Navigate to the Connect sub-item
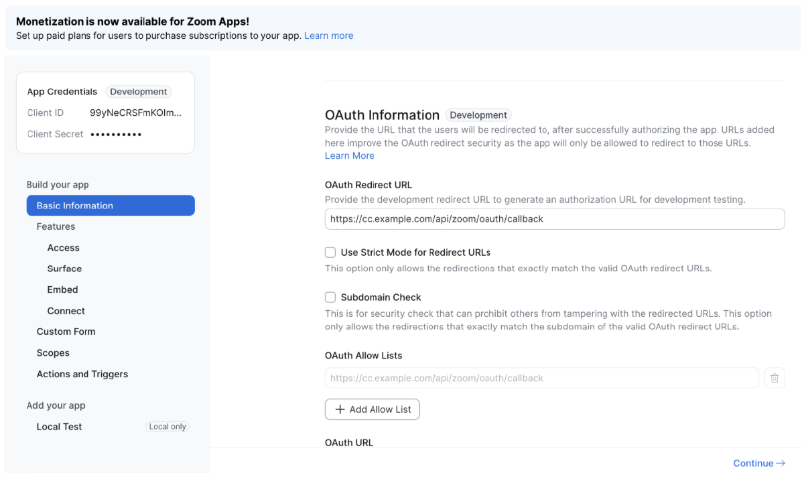804x477 pixels. (66, 311)
